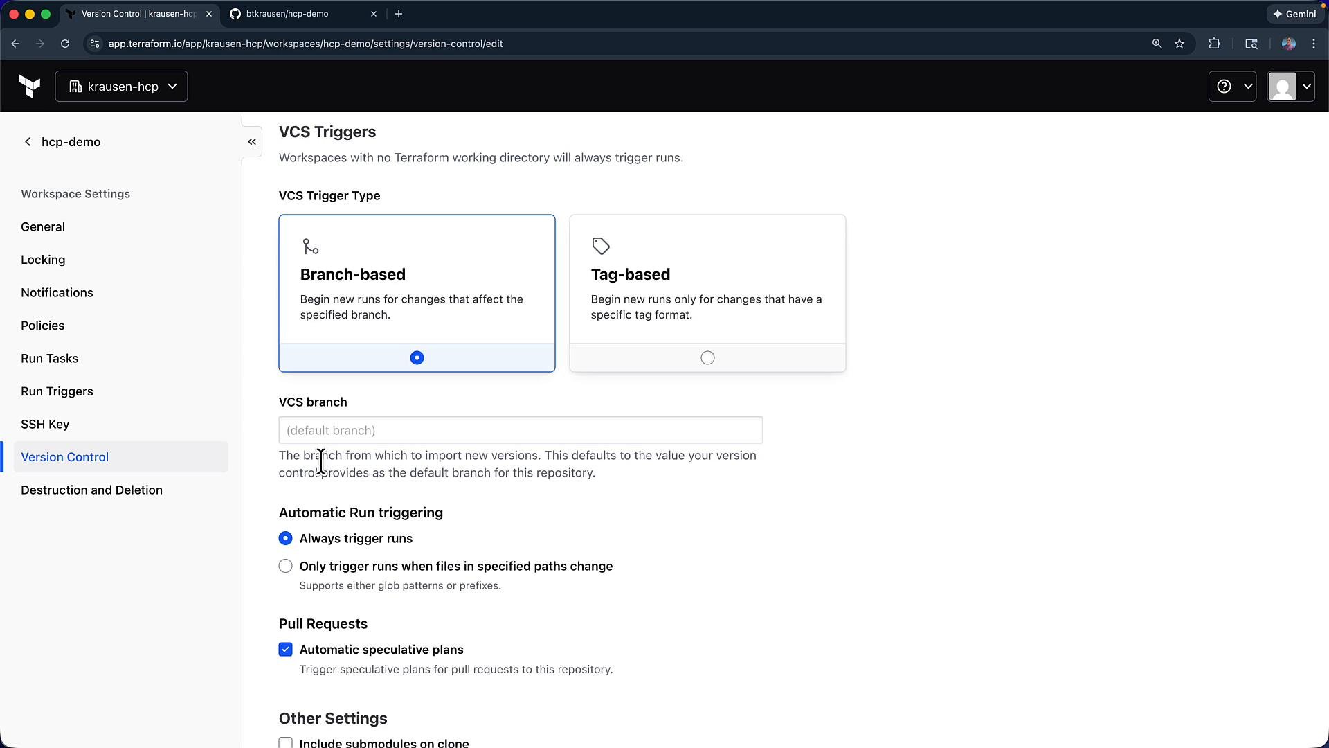Screen dimensions: 1329x748
Task: Go to Run Triggers settings
Action: tap(57, 391)
